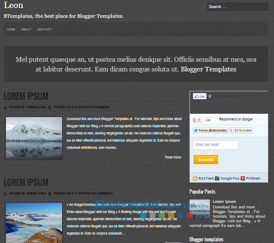Open second LOREM IPSUM post title

(26, 183)
